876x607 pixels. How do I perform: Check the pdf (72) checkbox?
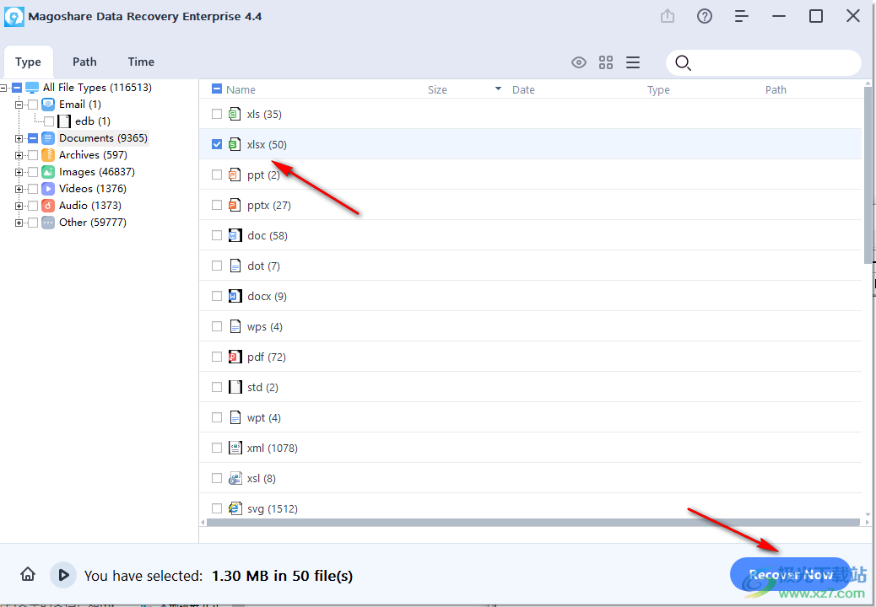click(x=217, y=357)
